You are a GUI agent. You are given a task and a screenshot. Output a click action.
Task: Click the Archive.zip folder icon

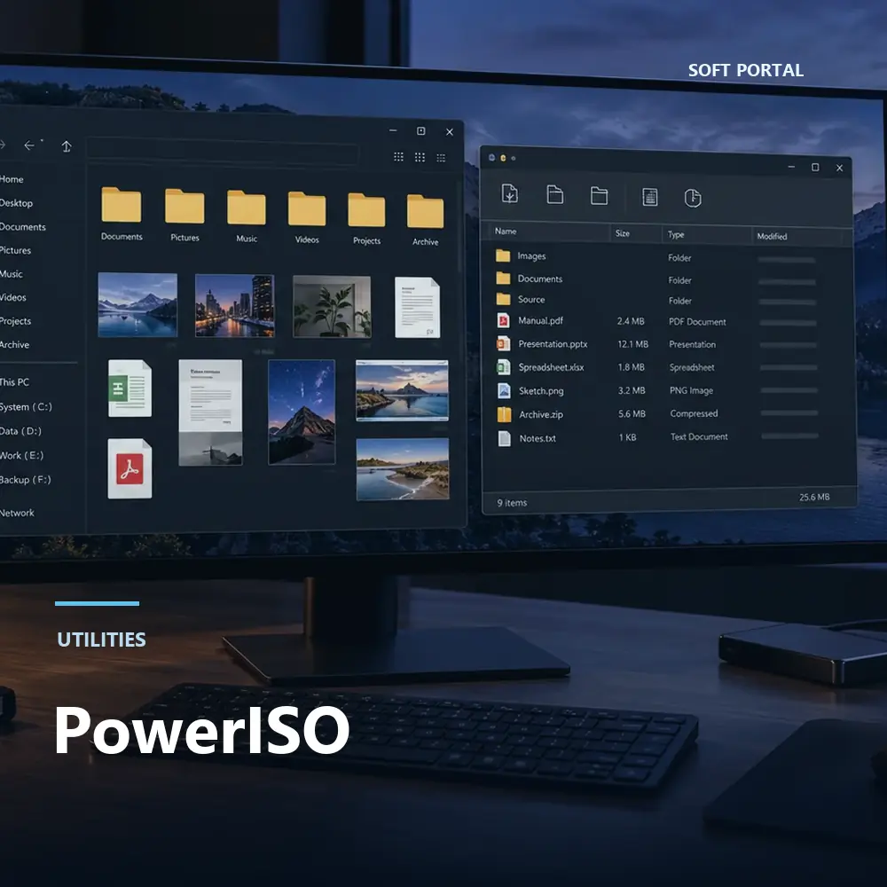(504, 414)
